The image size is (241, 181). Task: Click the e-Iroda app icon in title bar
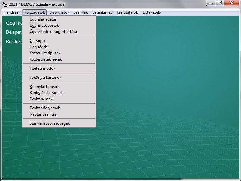point(5,4)
